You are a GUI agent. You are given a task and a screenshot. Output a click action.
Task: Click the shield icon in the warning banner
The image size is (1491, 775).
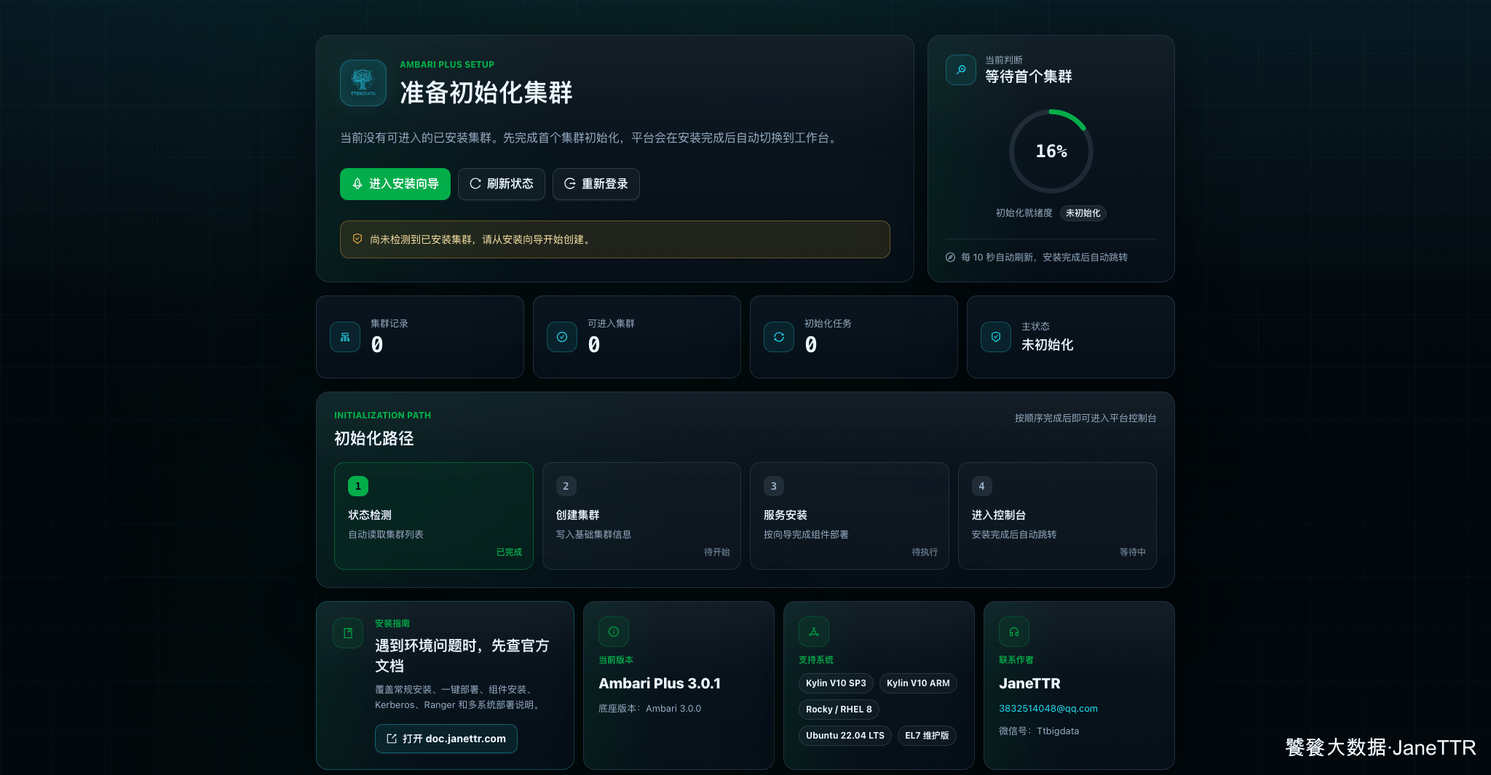click(x=357, y=239)
